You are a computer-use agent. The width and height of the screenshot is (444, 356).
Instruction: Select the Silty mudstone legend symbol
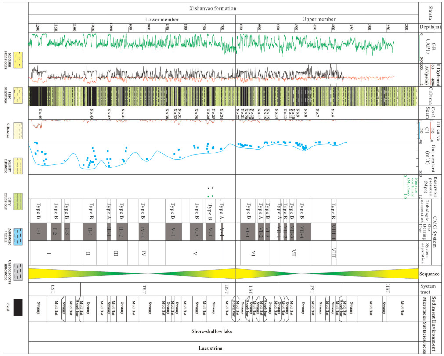coord(19,201)
